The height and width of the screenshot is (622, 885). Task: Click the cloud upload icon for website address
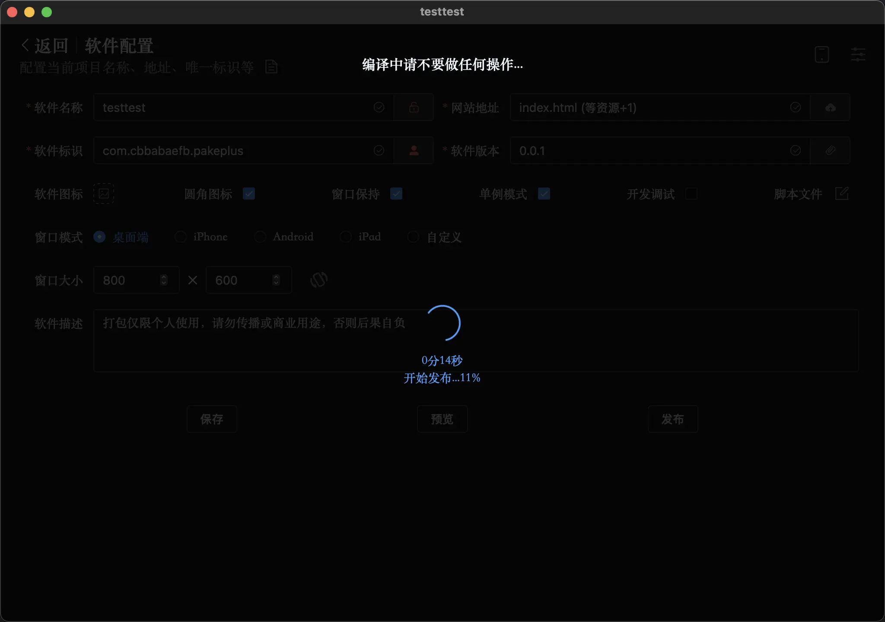point(830,107)
